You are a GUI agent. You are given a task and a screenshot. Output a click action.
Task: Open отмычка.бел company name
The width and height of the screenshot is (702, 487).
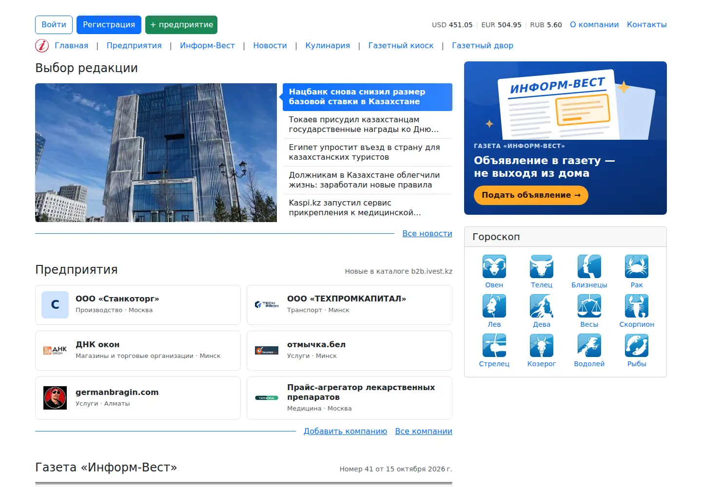click(x=316, y=344)
